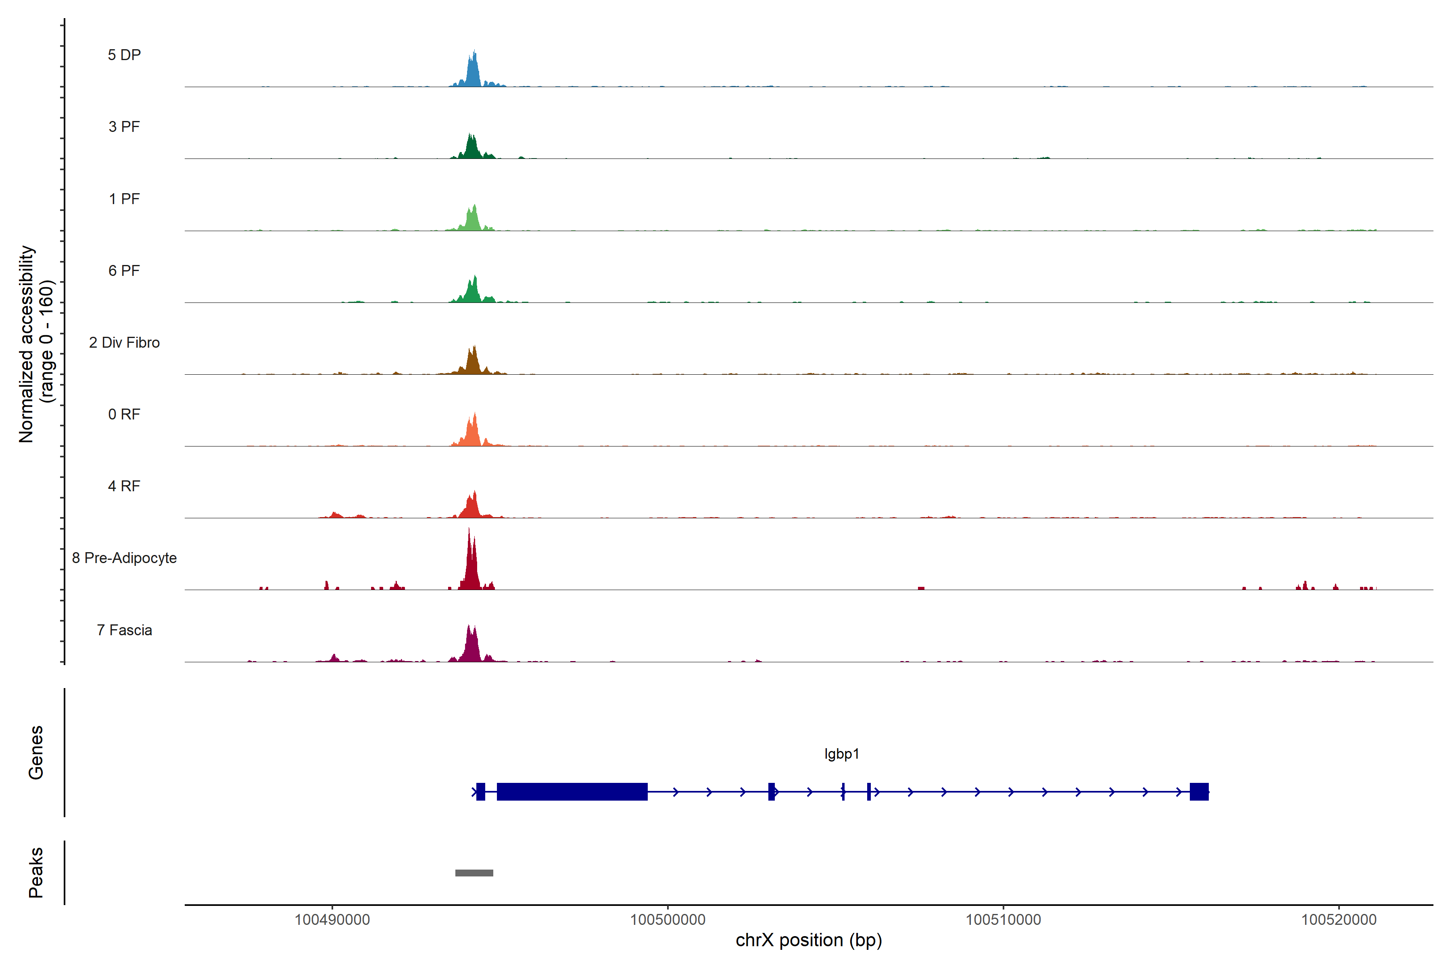
Task: Click the 7 Fascia track label
Action: [124, 630]
